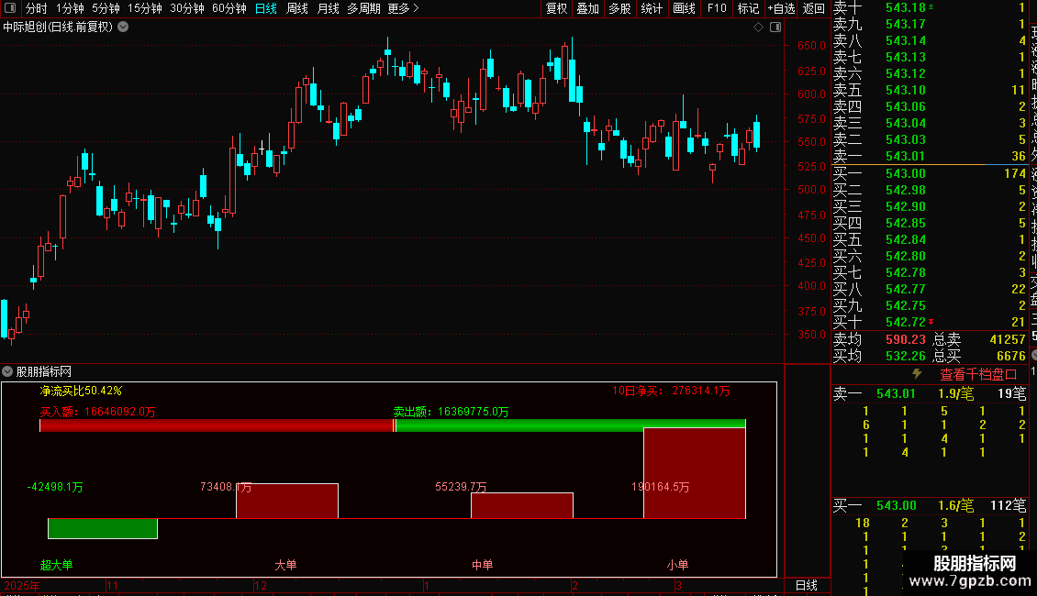Expand 更多 period options

[403, 8]
